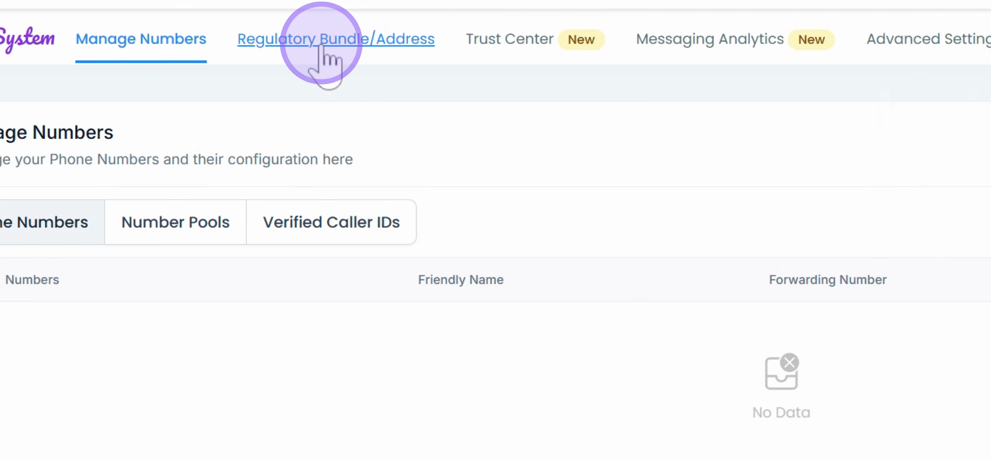The width and height of the screenshot is (991, 461).
Task: Open the Advanced Settings tab
Action: (x=929, y=39)
